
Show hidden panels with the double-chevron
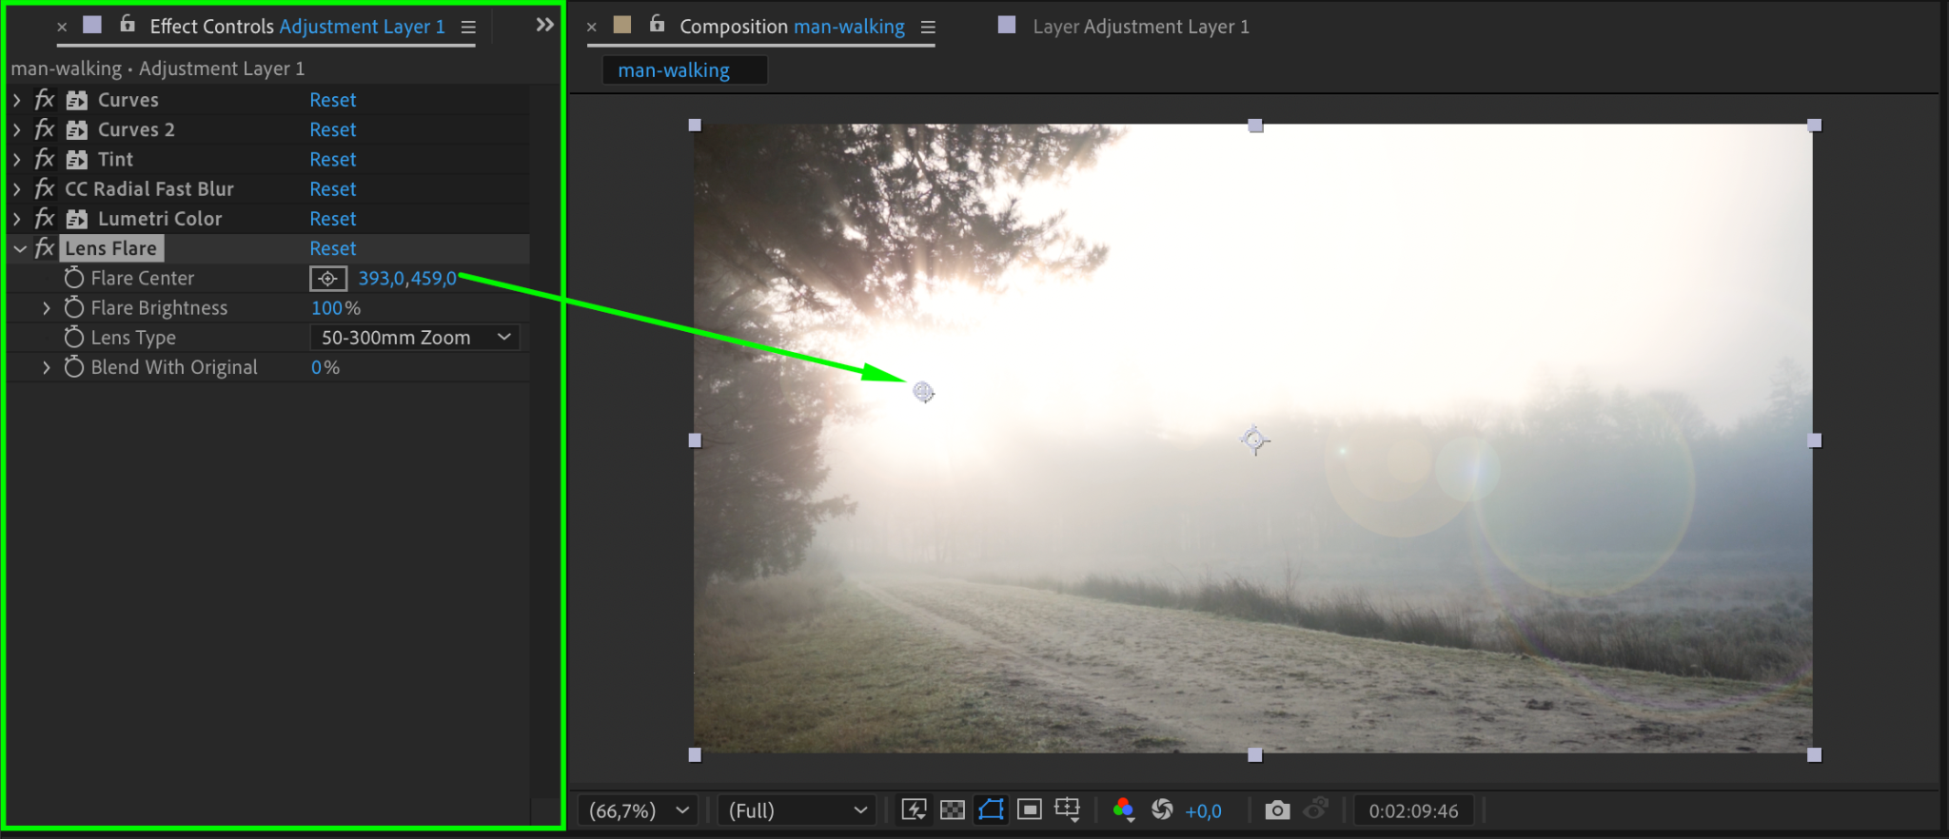point(544,25)
